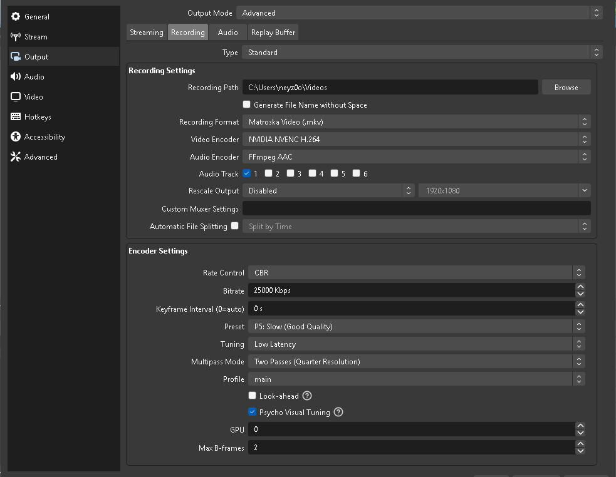Increase Max B-frames with up arrow

click(580, 444)
